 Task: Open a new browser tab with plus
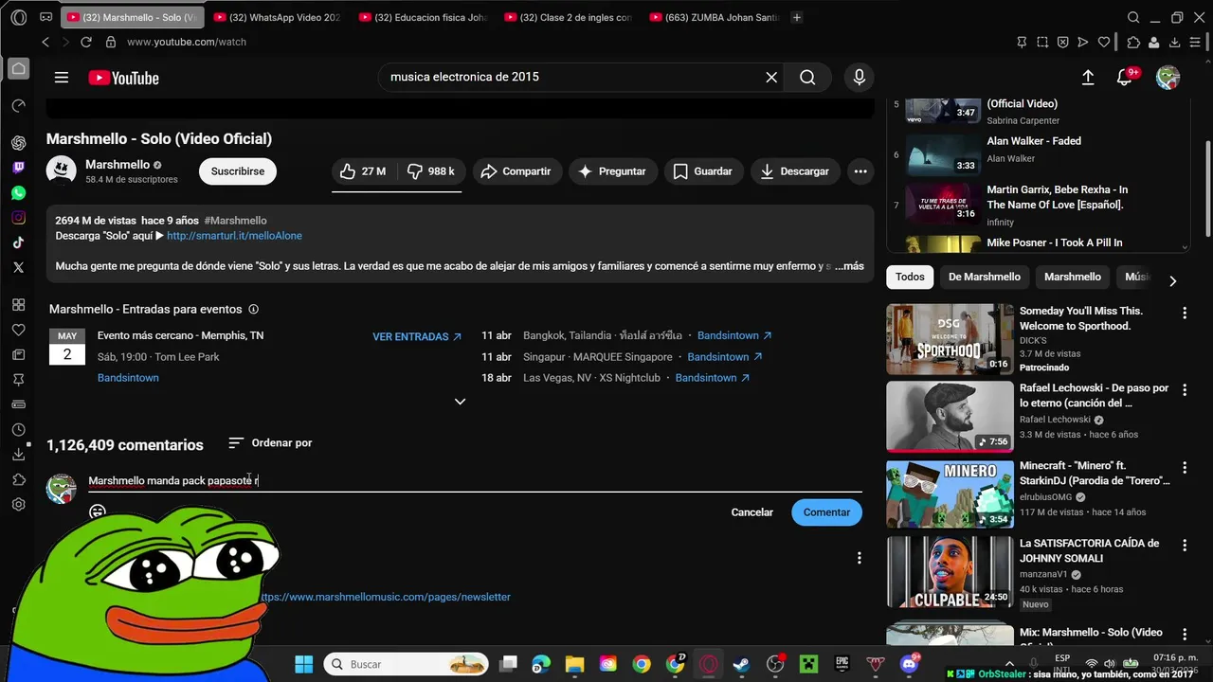[x=797, y=17]
